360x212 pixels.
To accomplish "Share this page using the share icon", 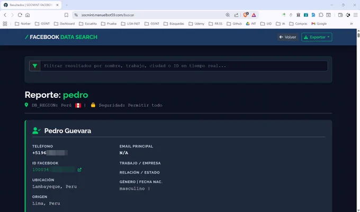I will tap(236, 15).
